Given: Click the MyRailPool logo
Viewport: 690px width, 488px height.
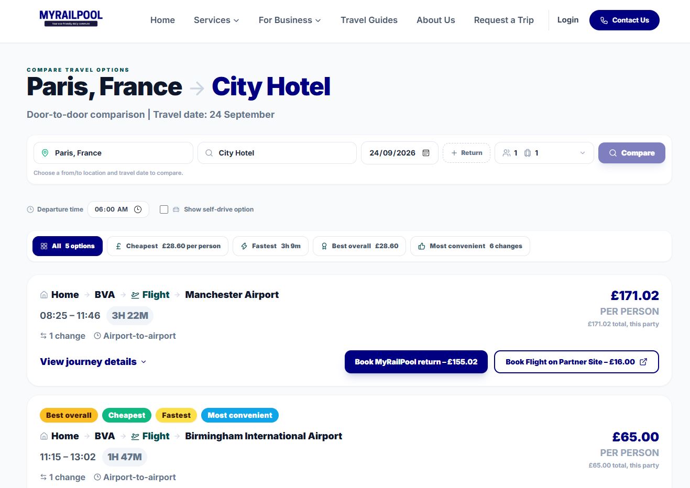Looking at the screenshot, I should point(71,18).
